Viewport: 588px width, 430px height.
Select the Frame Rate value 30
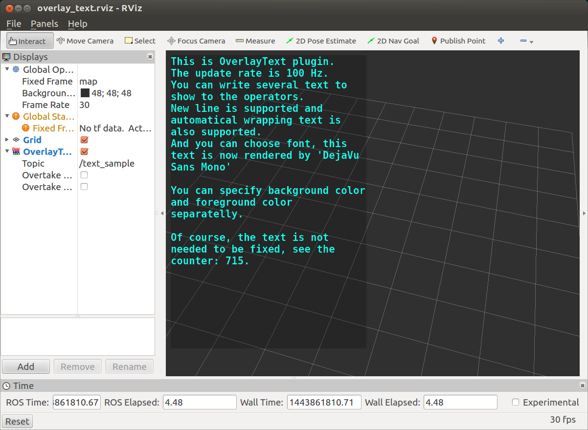(x=84, y=105)
